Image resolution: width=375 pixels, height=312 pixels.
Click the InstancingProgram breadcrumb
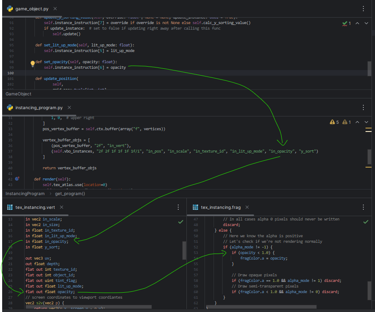tap(25, 193)
